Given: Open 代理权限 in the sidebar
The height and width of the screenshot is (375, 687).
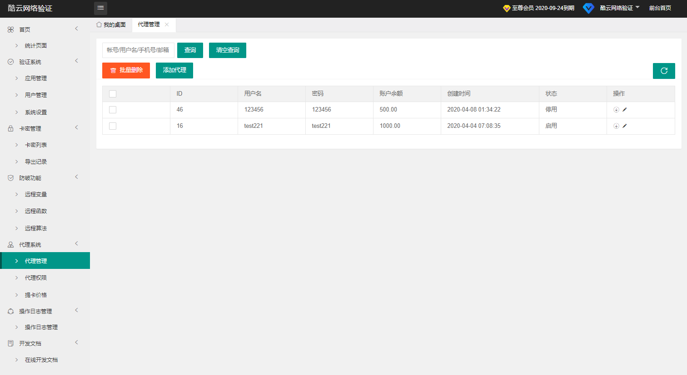Looking at the screenshot, I should 36,278.
